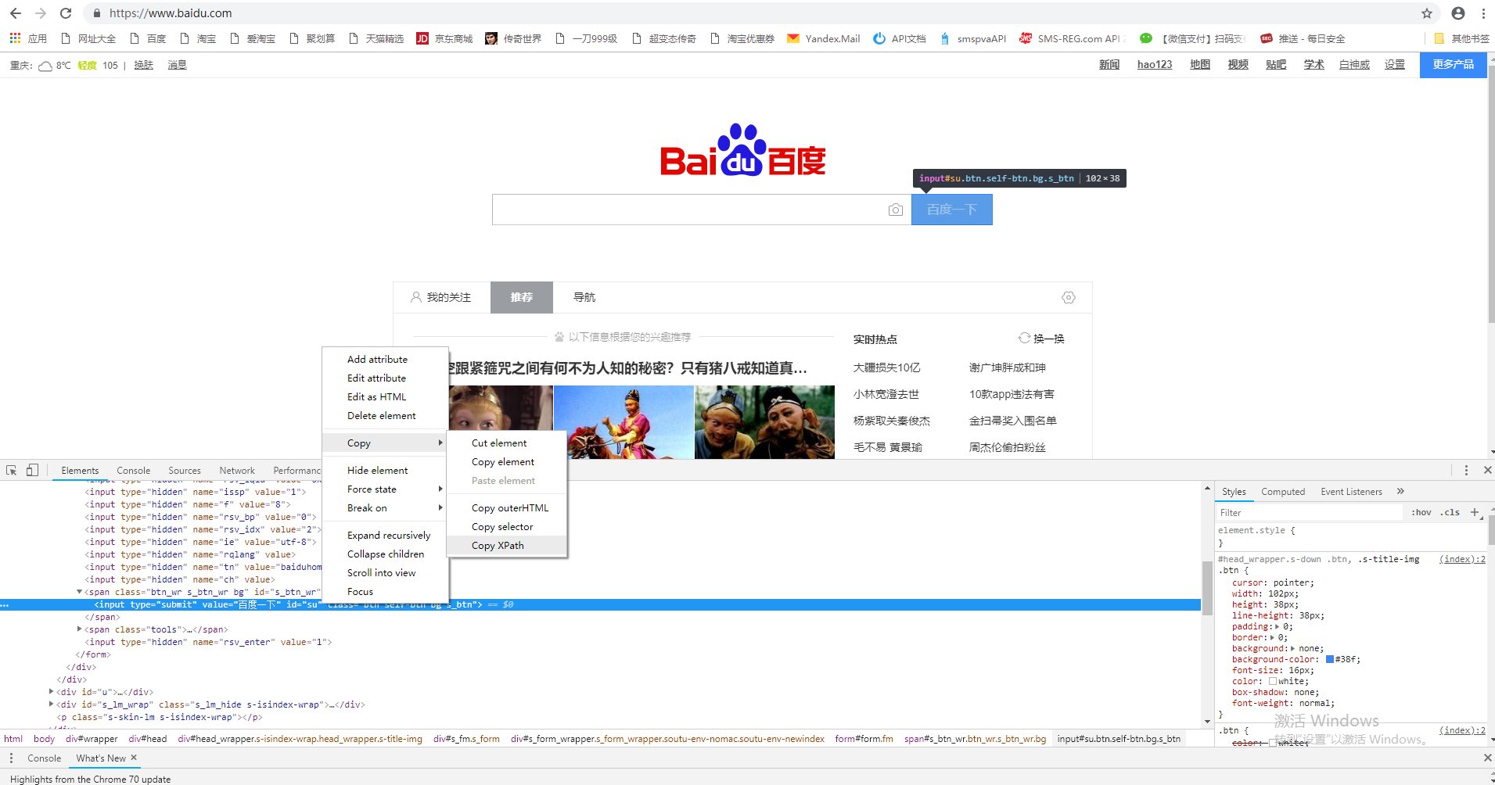This screenshot has height=785, width=1495.
Task: Click the 换肤 link
Action: 143,65
